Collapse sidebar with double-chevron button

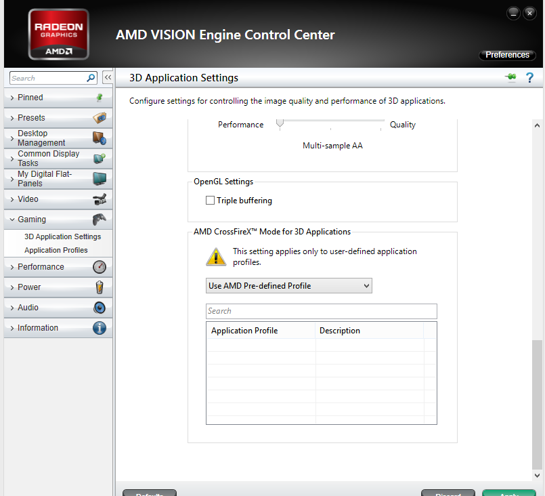pos(108,77)
